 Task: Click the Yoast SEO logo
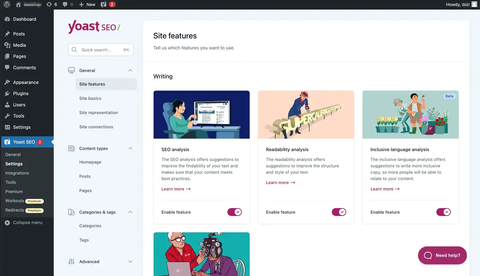tap(93, 27)
